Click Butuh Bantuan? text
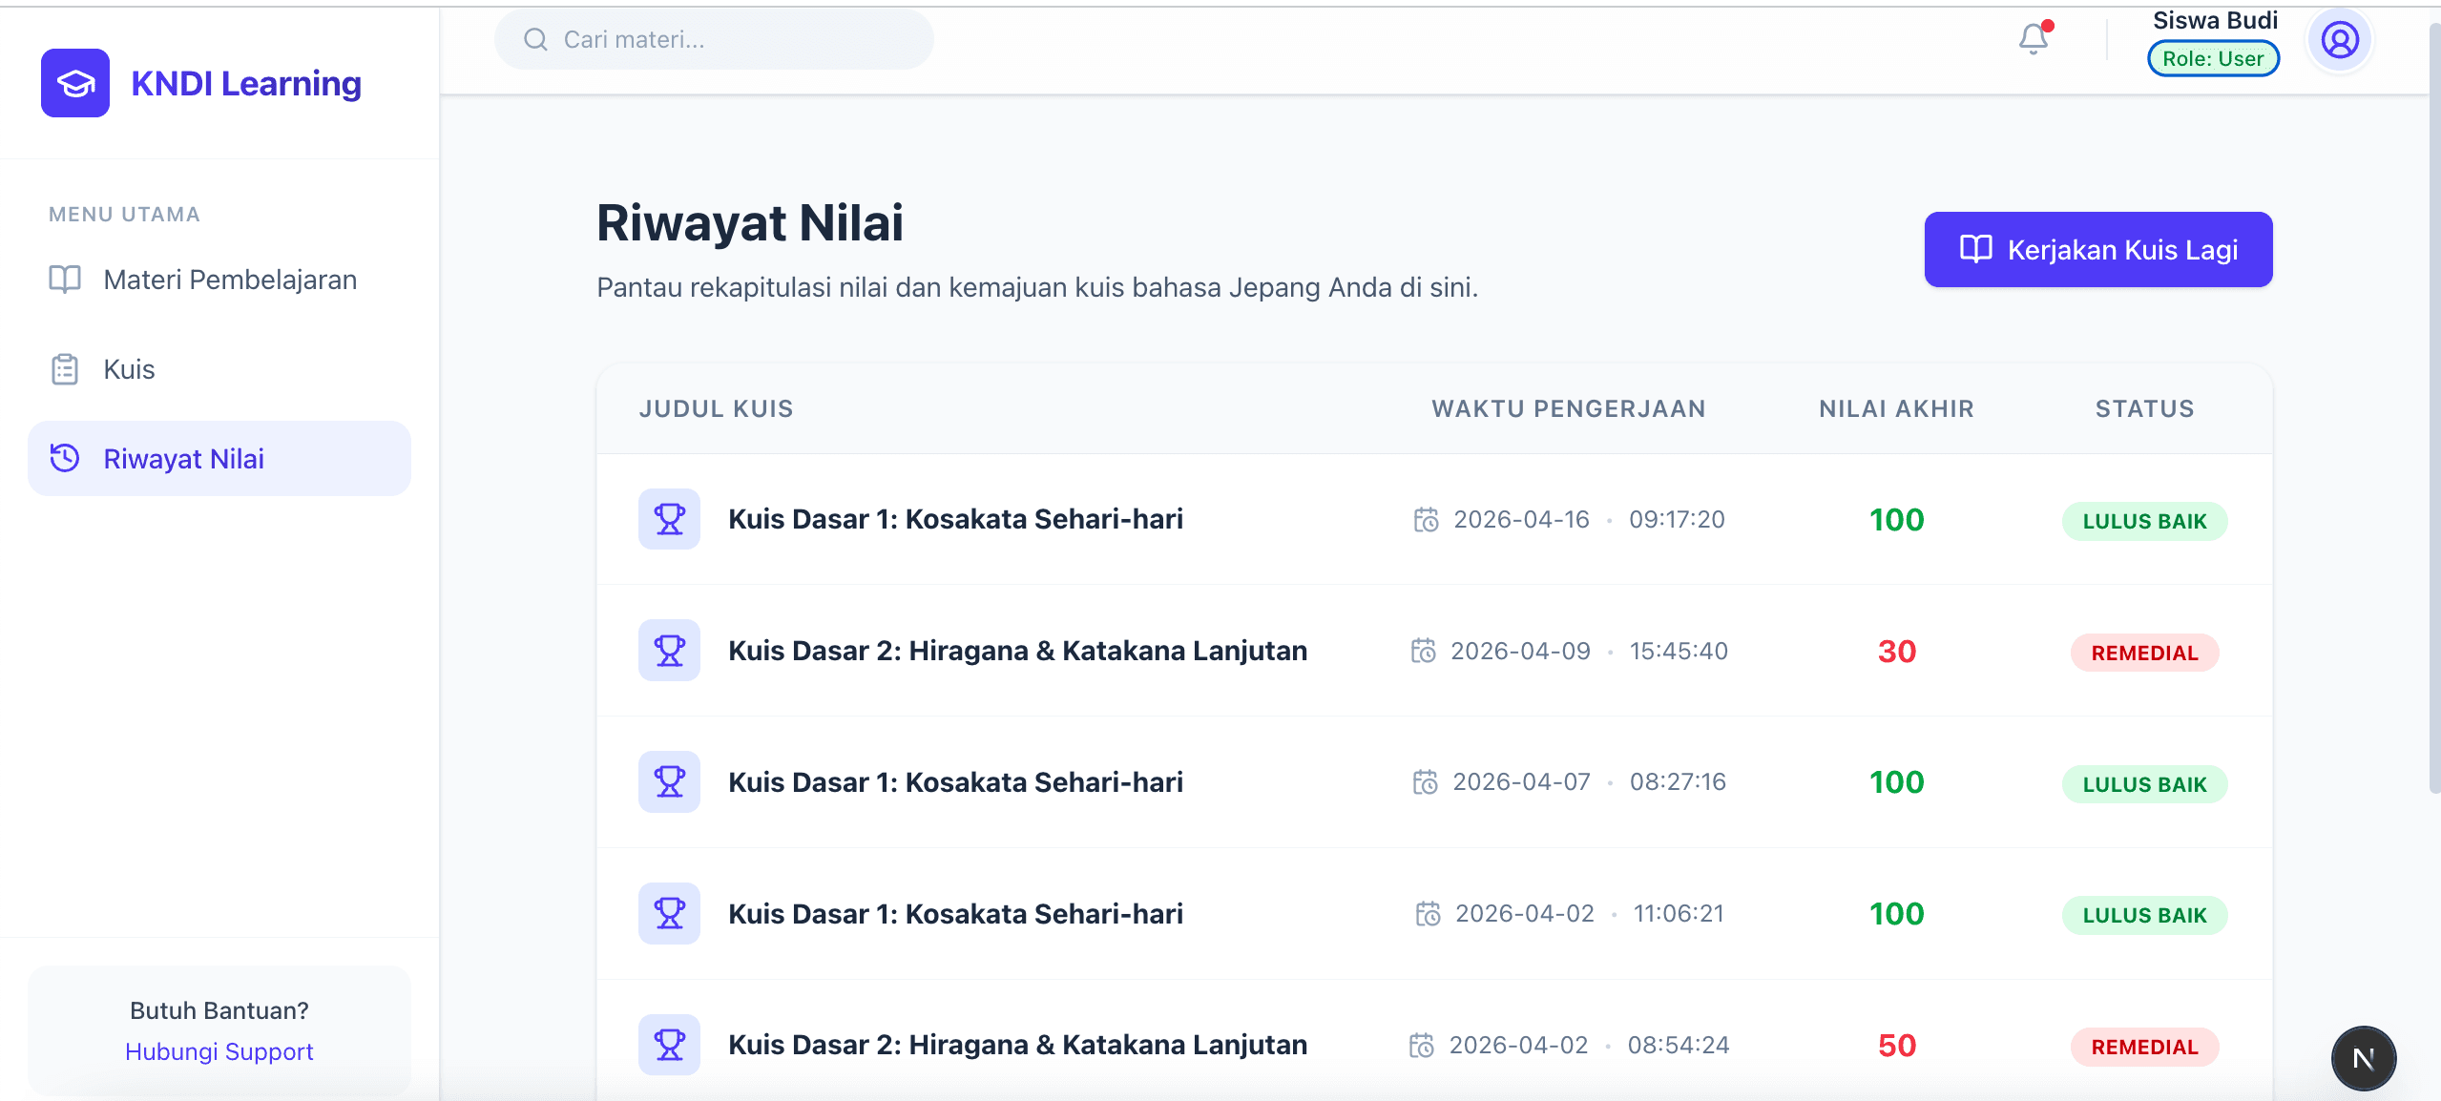Screen dimensions: 2441x1101 tap(219, 1010)
